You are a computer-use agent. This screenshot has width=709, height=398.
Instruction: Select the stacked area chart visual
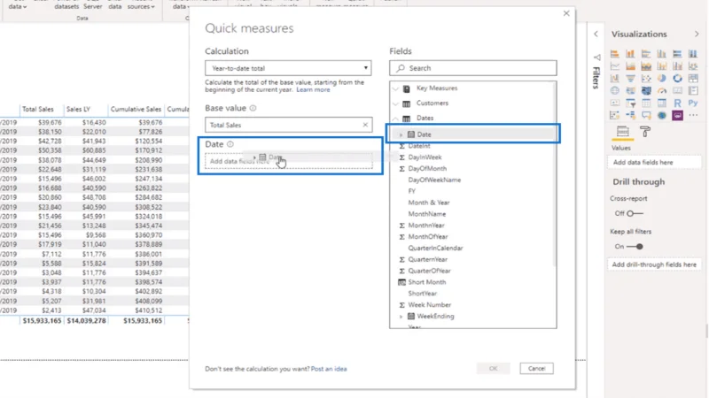click(646, 66)
